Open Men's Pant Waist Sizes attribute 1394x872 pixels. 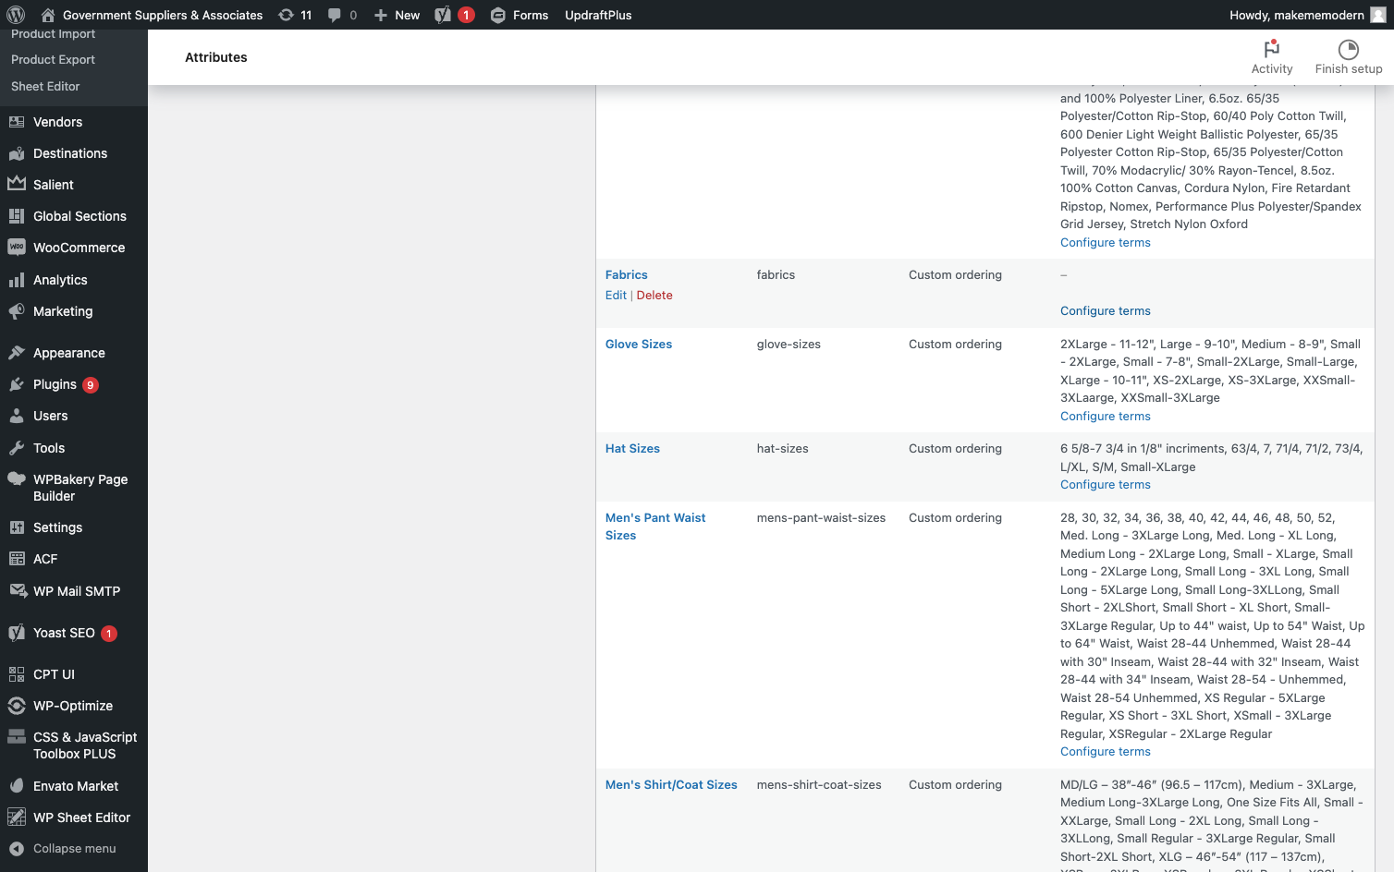655,527
